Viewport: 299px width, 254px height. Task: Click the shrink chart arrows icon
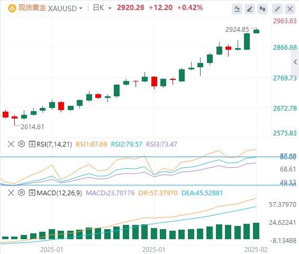277,9
